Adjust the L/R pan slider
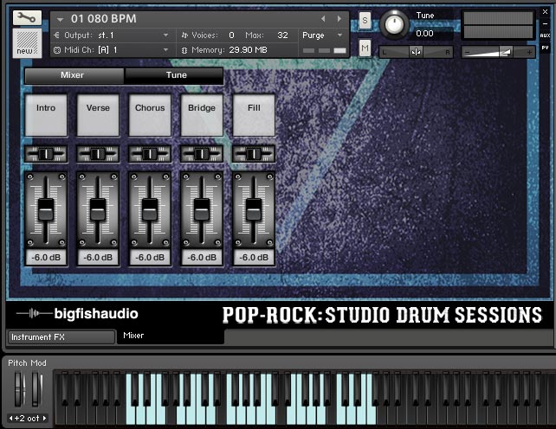556x429 pixels. point(416,52)
